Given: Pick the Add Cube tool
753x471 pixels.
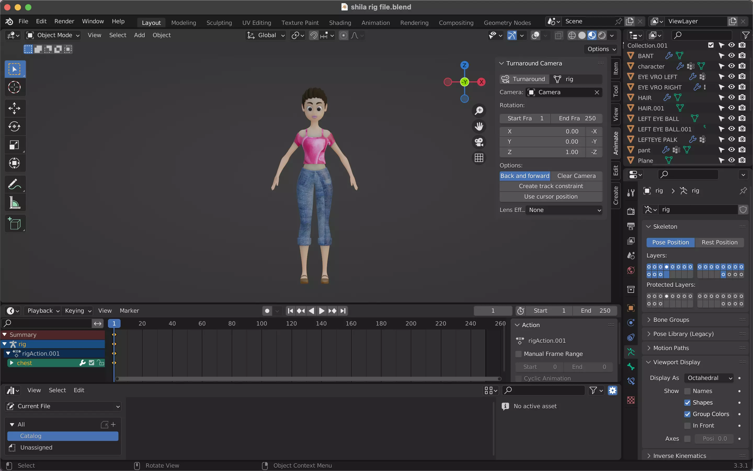Looking at the screenshot, I should click(x=15, y=224).
